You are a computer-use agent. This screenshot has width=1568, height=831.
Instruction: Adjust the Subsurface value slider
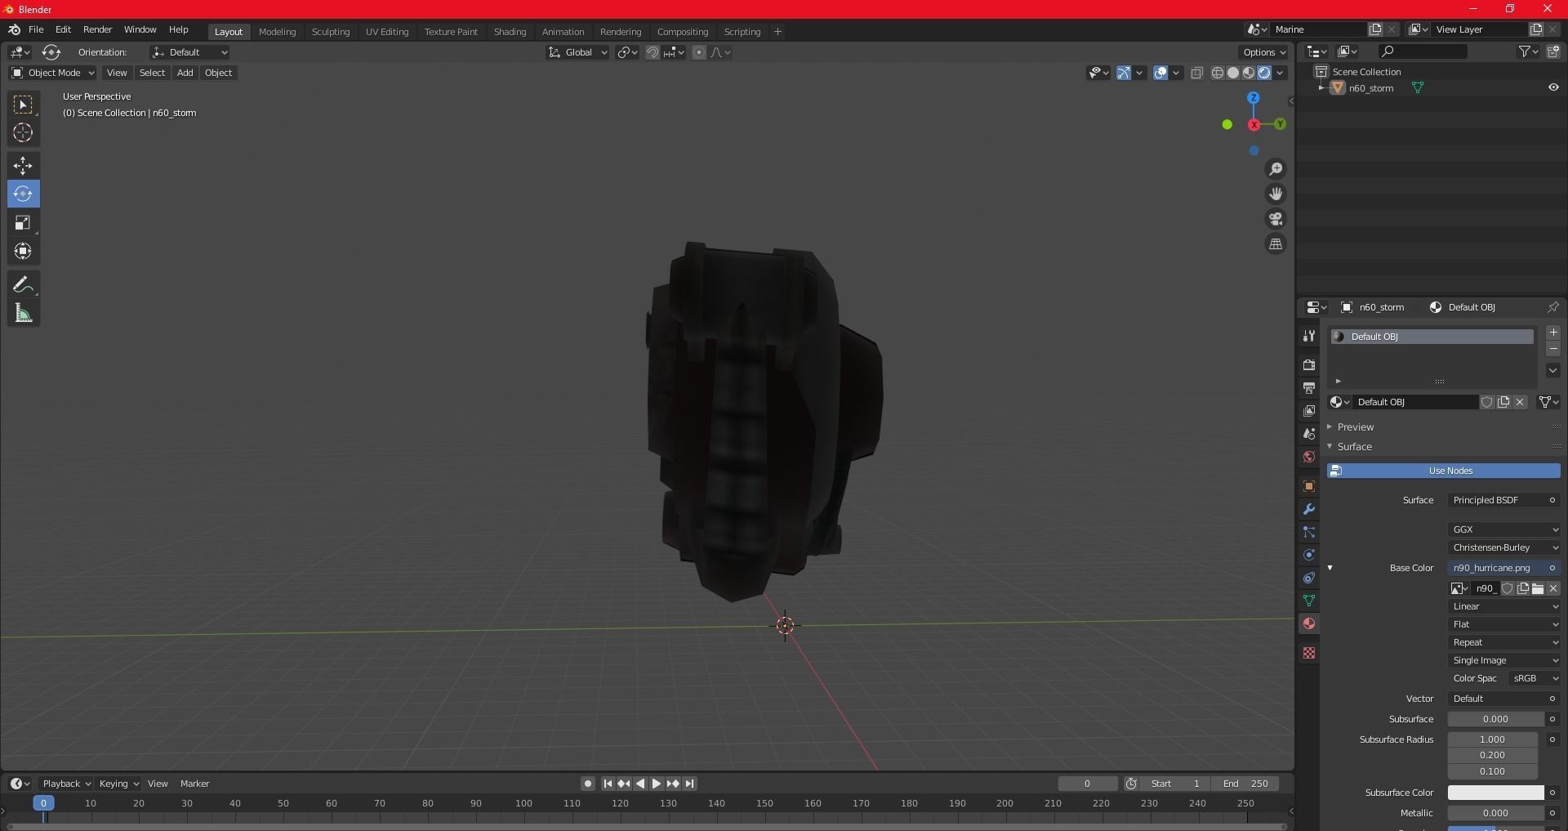[1496, 719]
